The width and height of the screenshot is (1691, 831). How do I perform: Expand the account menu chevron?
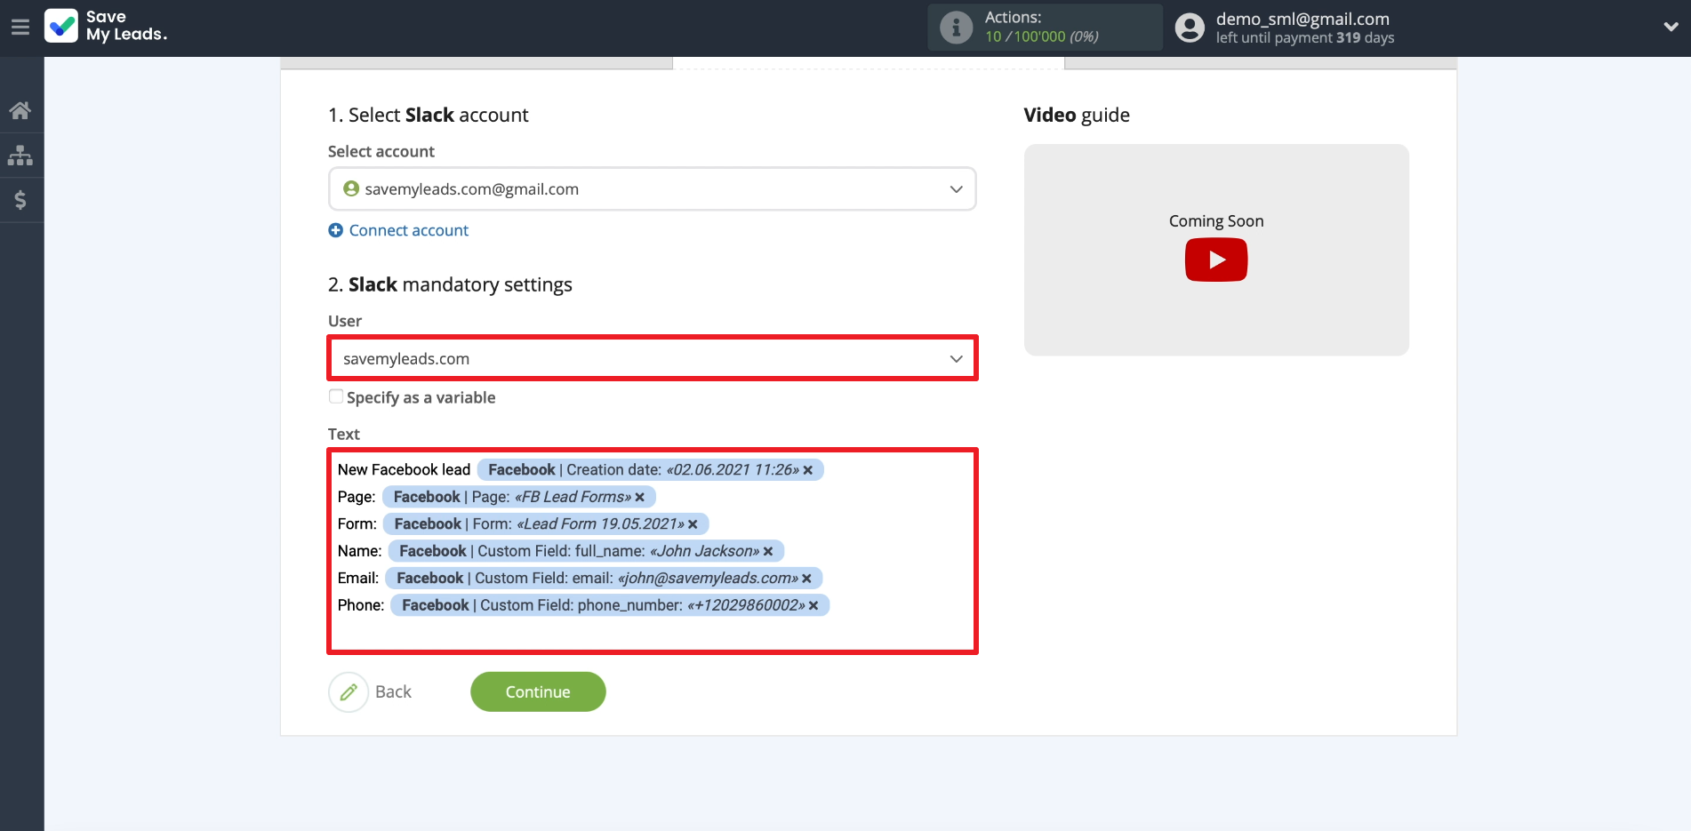click(x=1671, y=28)
